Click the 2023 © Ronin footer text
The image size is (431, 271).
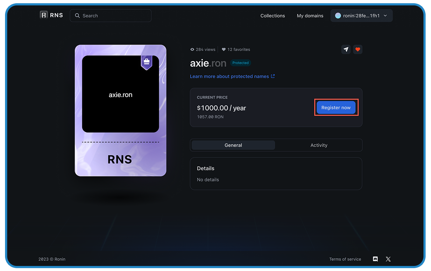click(x=52, y=259)
